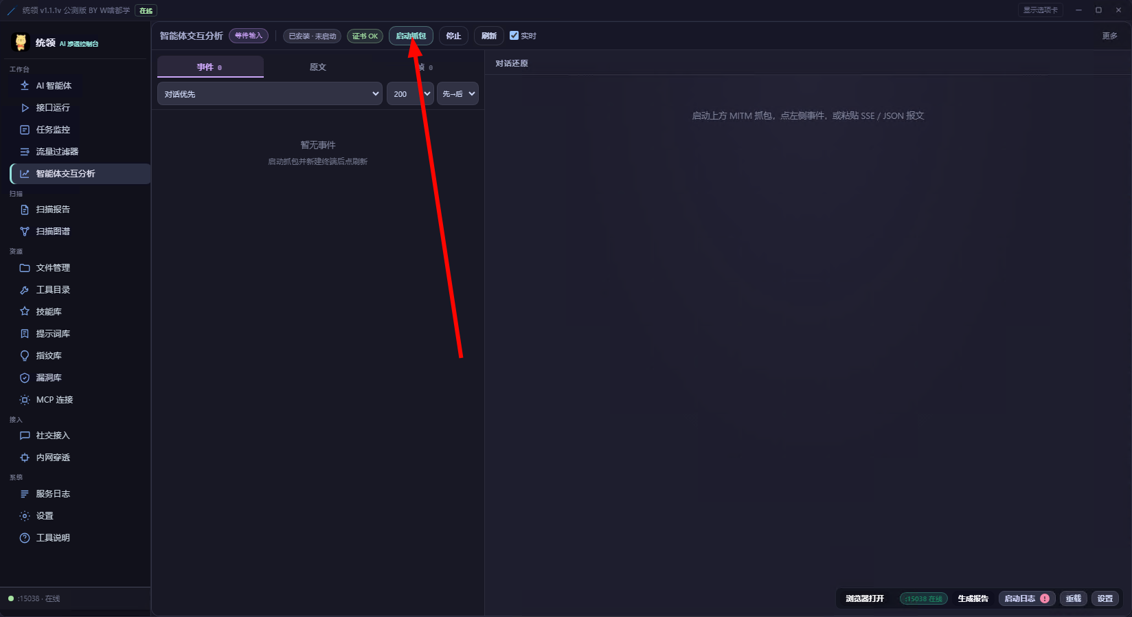Open the 工具目录 wrench icon
This screenshot has width=1132, height=617.
tap(25, 290)
